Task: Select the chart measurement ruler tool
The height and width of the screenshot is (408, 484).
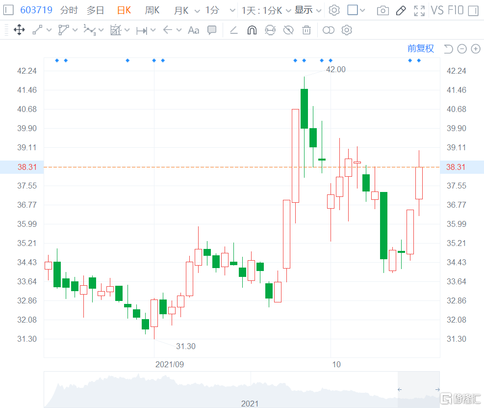Action: pos(116,30)
